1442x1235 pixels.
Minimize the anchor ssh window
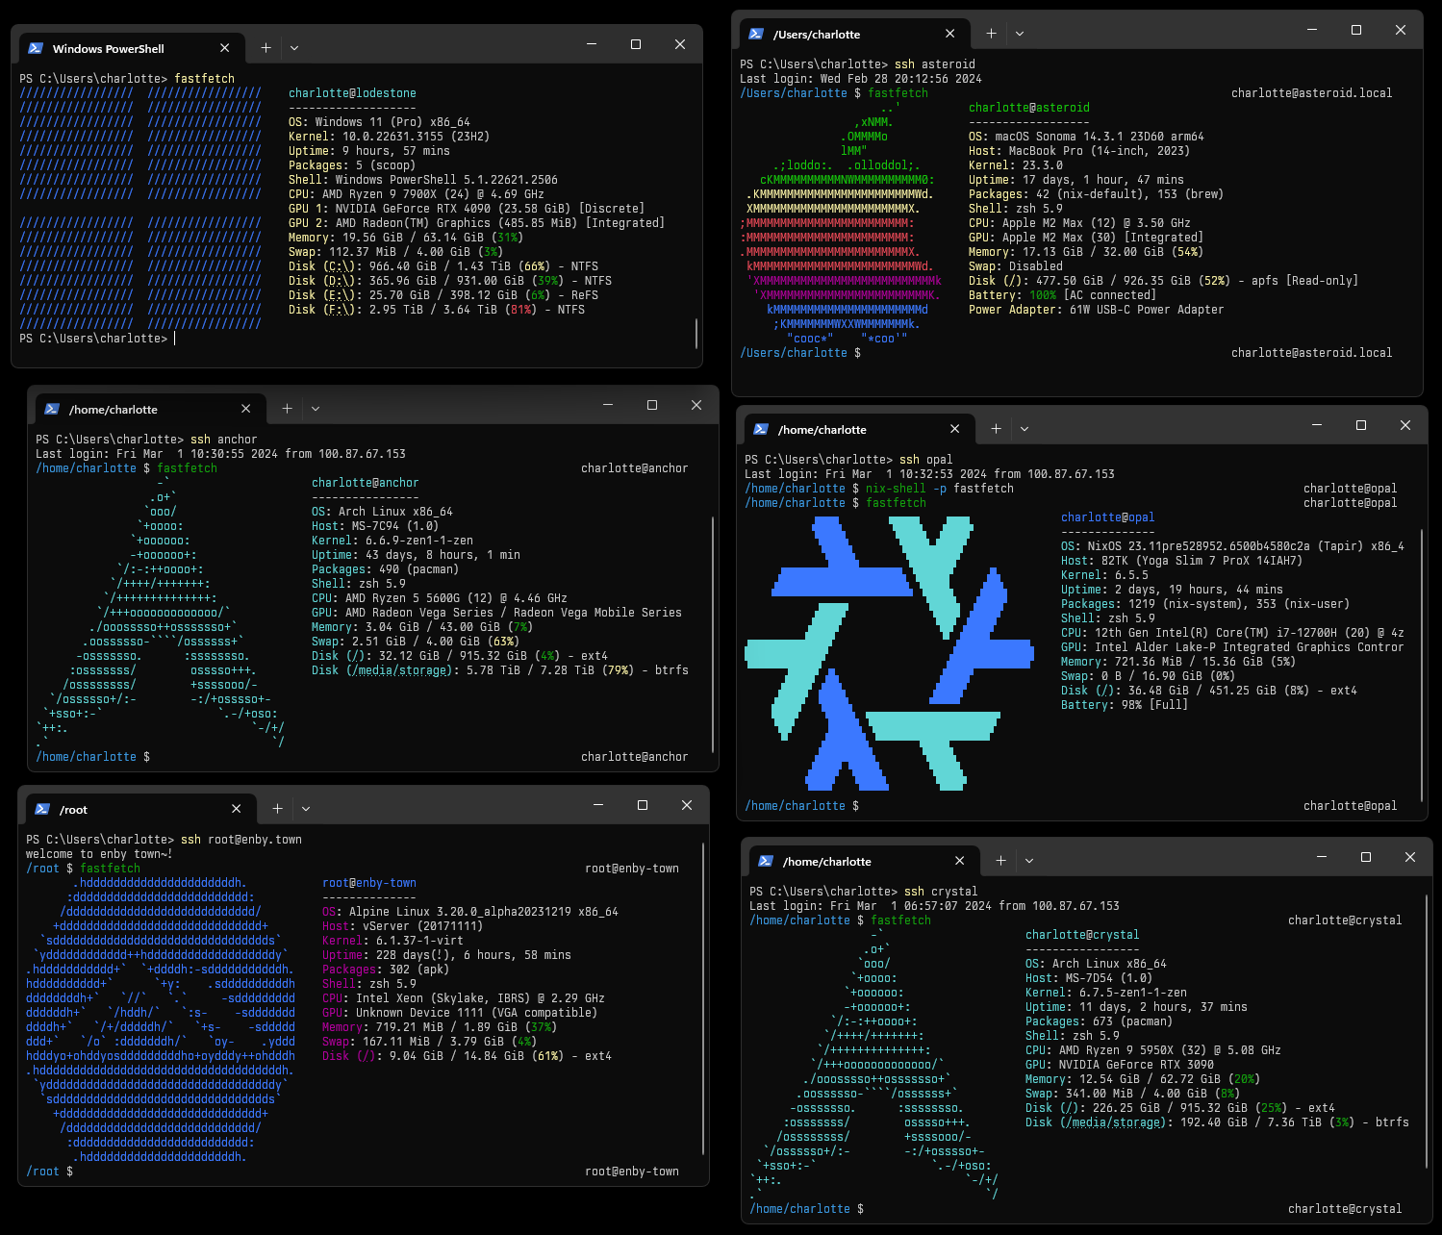pyautogui.click(x=608, y=405)
